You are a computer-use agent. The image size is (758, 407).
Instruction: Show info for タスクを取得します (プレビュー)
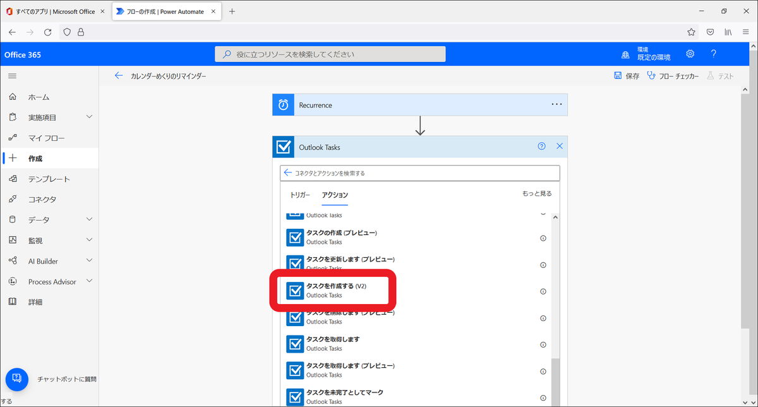543,372
